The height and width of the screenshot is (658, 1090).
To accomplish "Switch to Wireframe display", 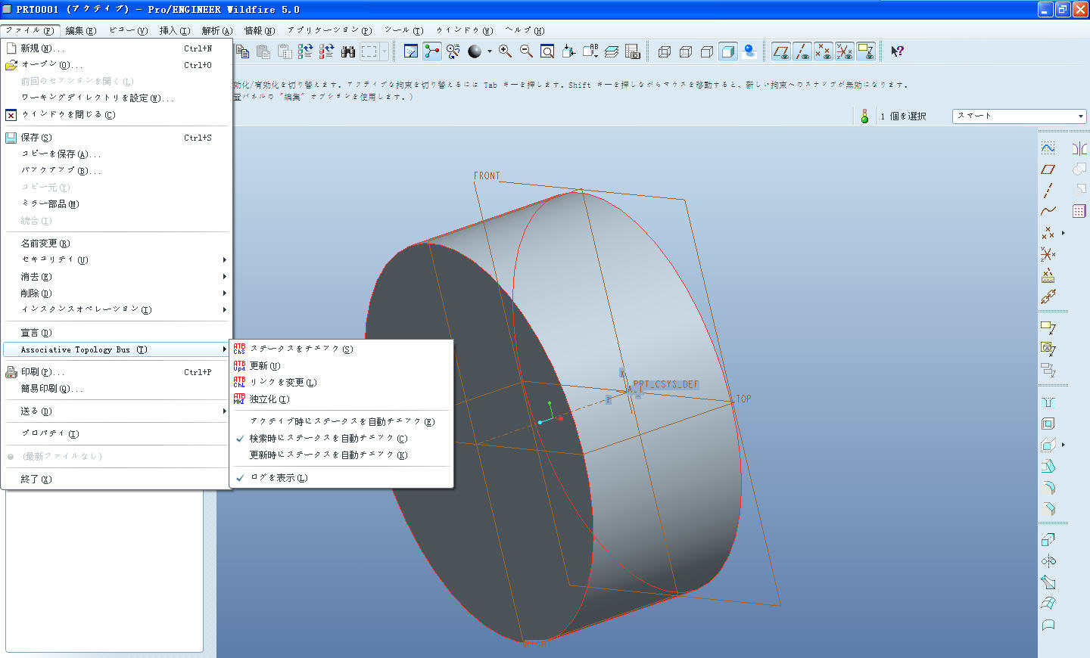I will coord(665,51).
